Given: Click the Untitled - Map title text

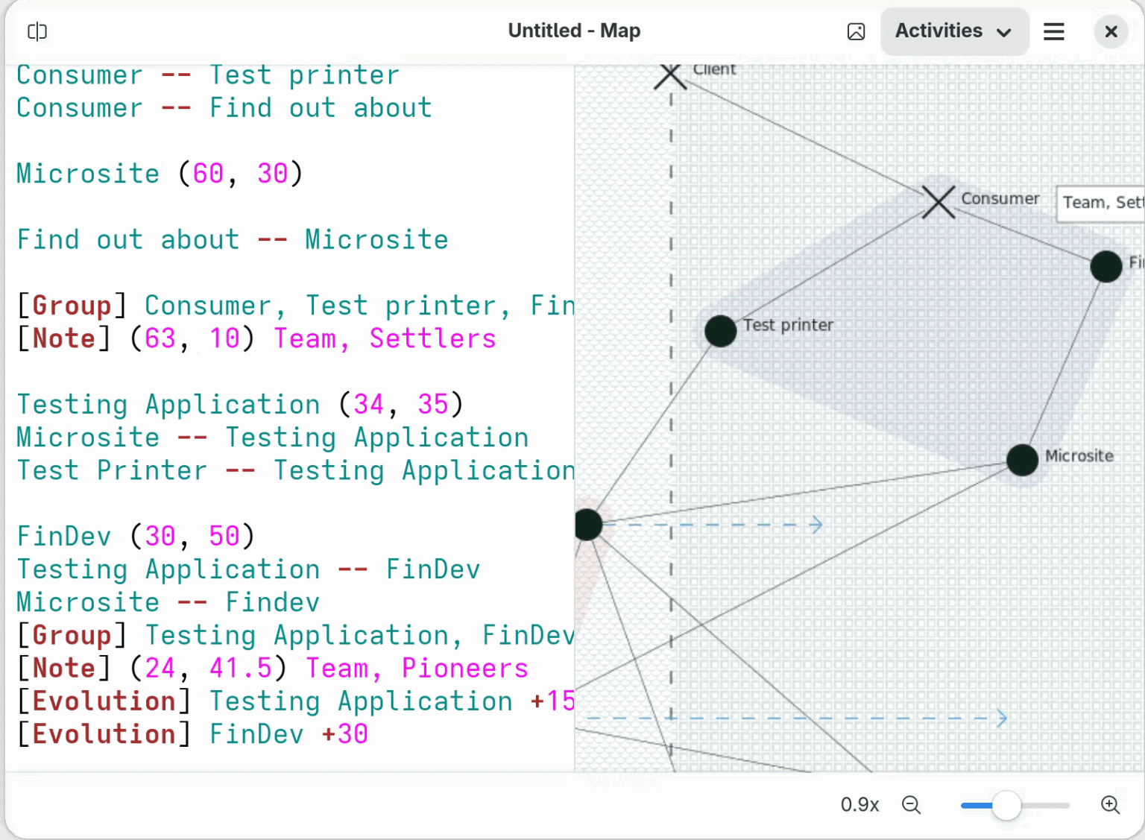Looking at the screenshot, I should click(574, 31).
